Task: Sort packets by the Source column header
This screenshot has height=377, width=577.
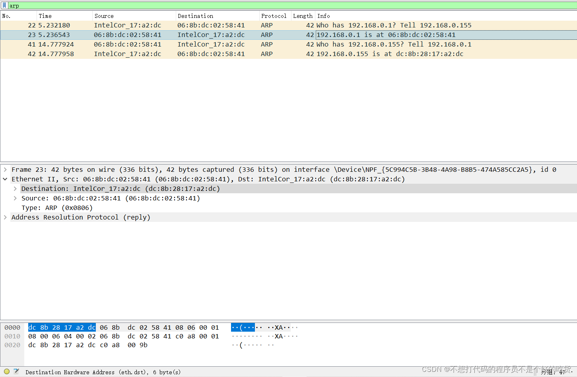Action: (x=134, y=16)
